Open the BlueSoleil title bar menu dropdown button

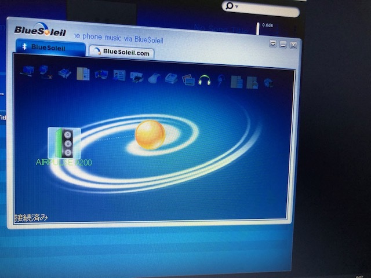[273, 44]
